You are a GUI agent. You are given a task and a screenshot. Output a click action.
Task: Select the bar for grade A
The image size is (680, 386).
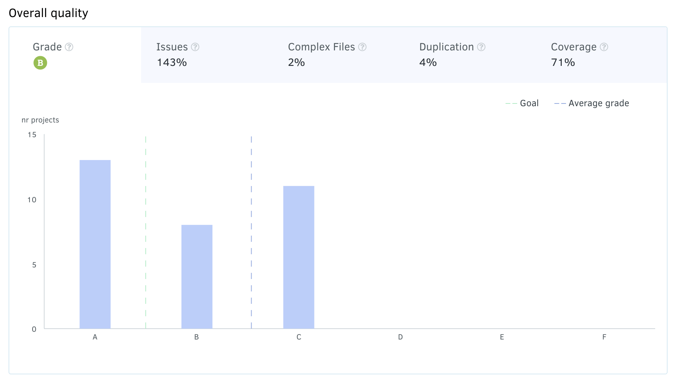95,244
